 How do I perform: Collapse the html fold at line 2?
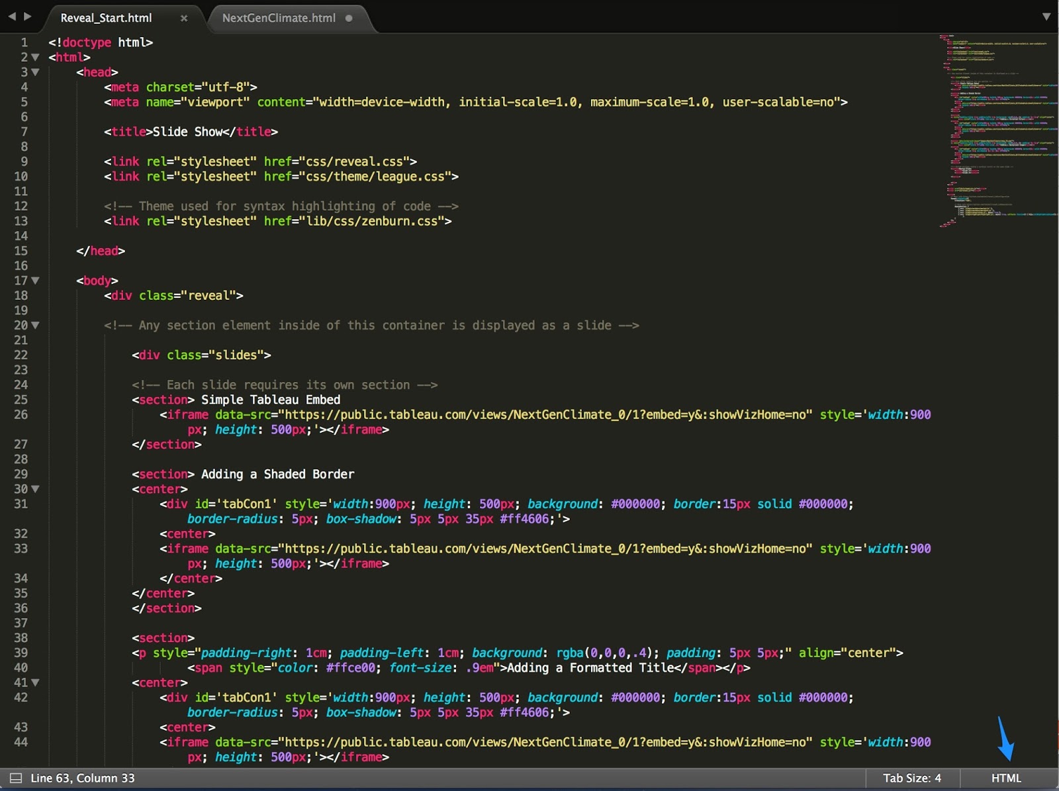tap(35, 58)
